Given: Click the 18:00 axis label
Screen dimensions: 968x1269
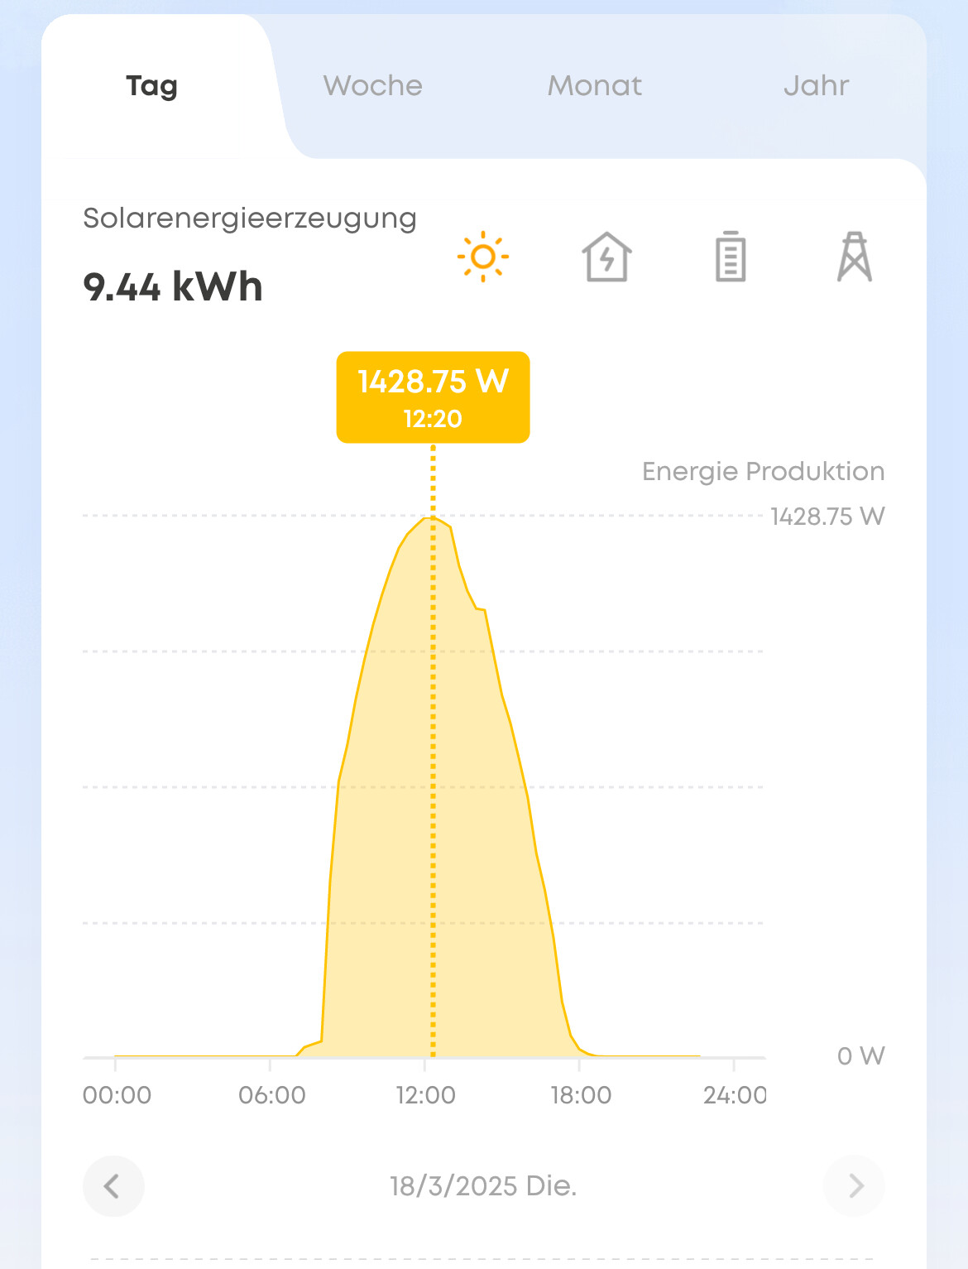Looking at the screenshot, I should pyautogui.click(x=581, y=1095).
